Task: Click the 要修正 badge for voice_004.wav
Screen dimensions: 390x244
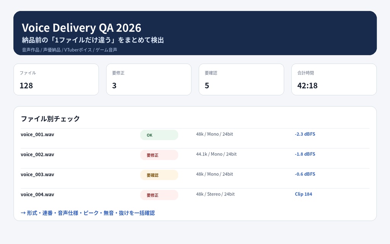Action: (159, 195)
